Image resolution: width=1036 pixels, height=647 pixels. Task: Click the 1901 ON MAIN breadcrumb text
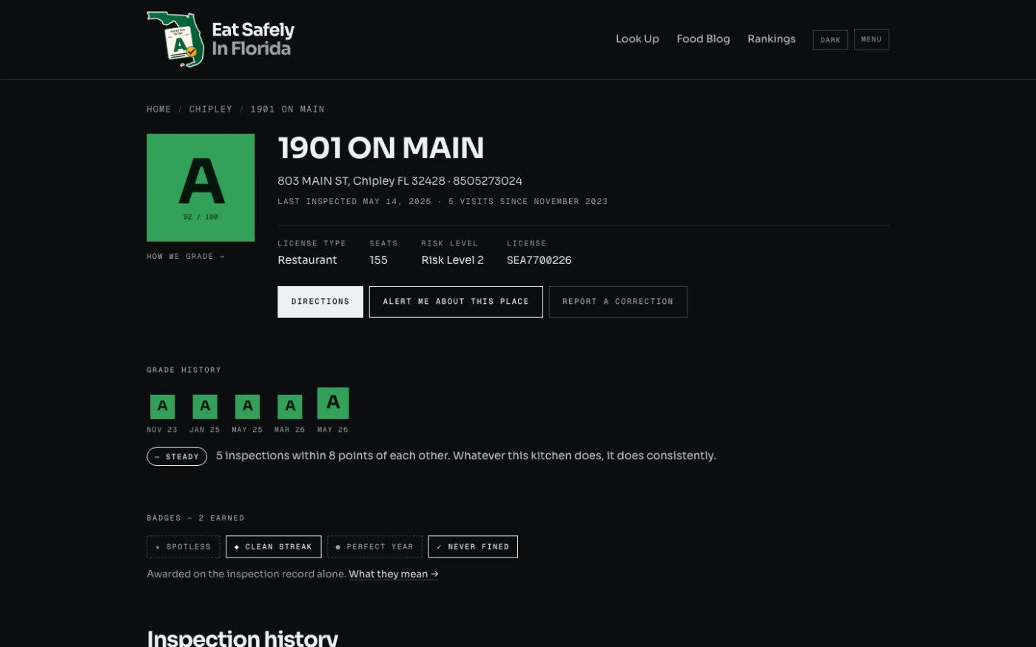287,109
